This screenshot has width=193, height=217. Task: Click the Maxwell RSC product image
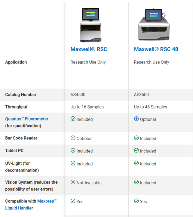point(90,25)
